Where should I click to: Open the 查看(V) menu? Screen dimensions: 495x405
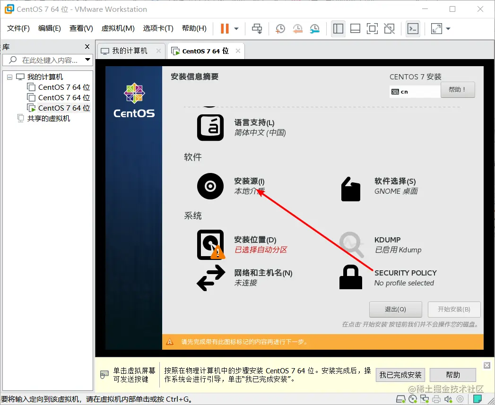pos(81,28)
